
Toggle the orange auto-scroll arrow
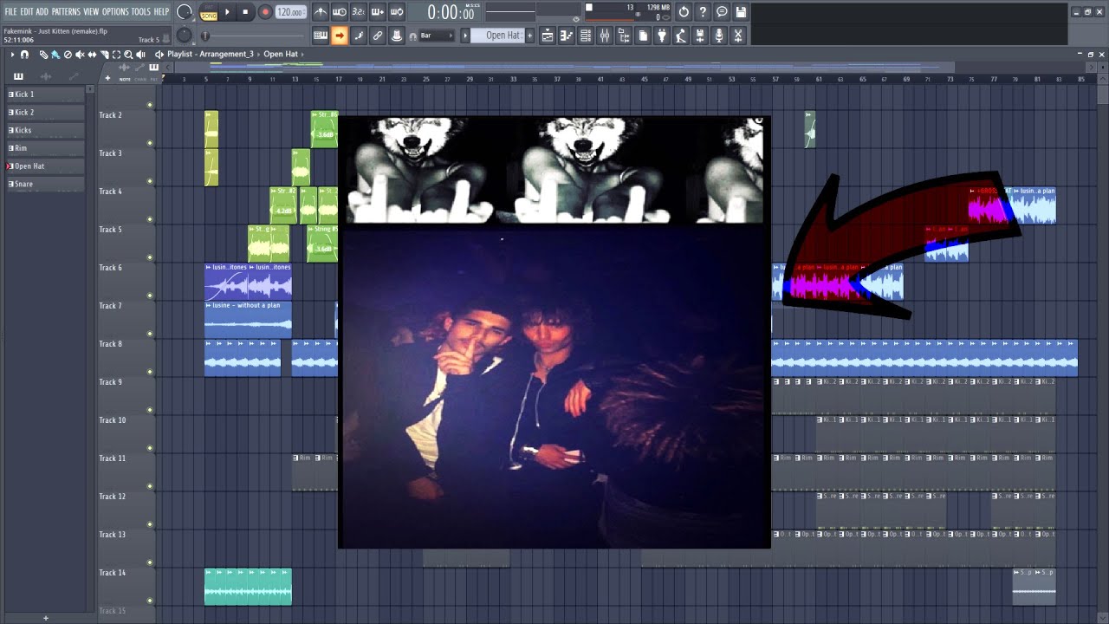pyautogui.click(x=339, y=36)
